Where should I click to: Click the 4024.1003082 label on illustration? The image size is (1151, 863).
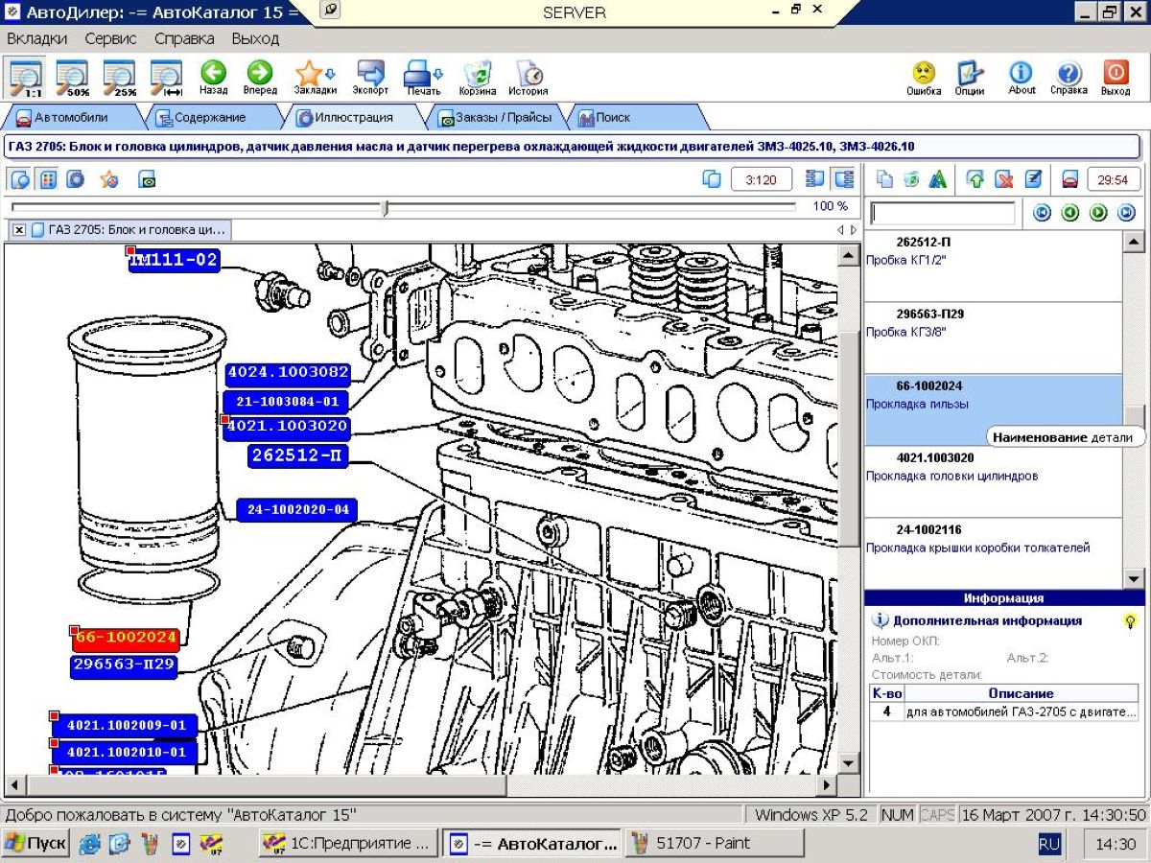point(289,373)
